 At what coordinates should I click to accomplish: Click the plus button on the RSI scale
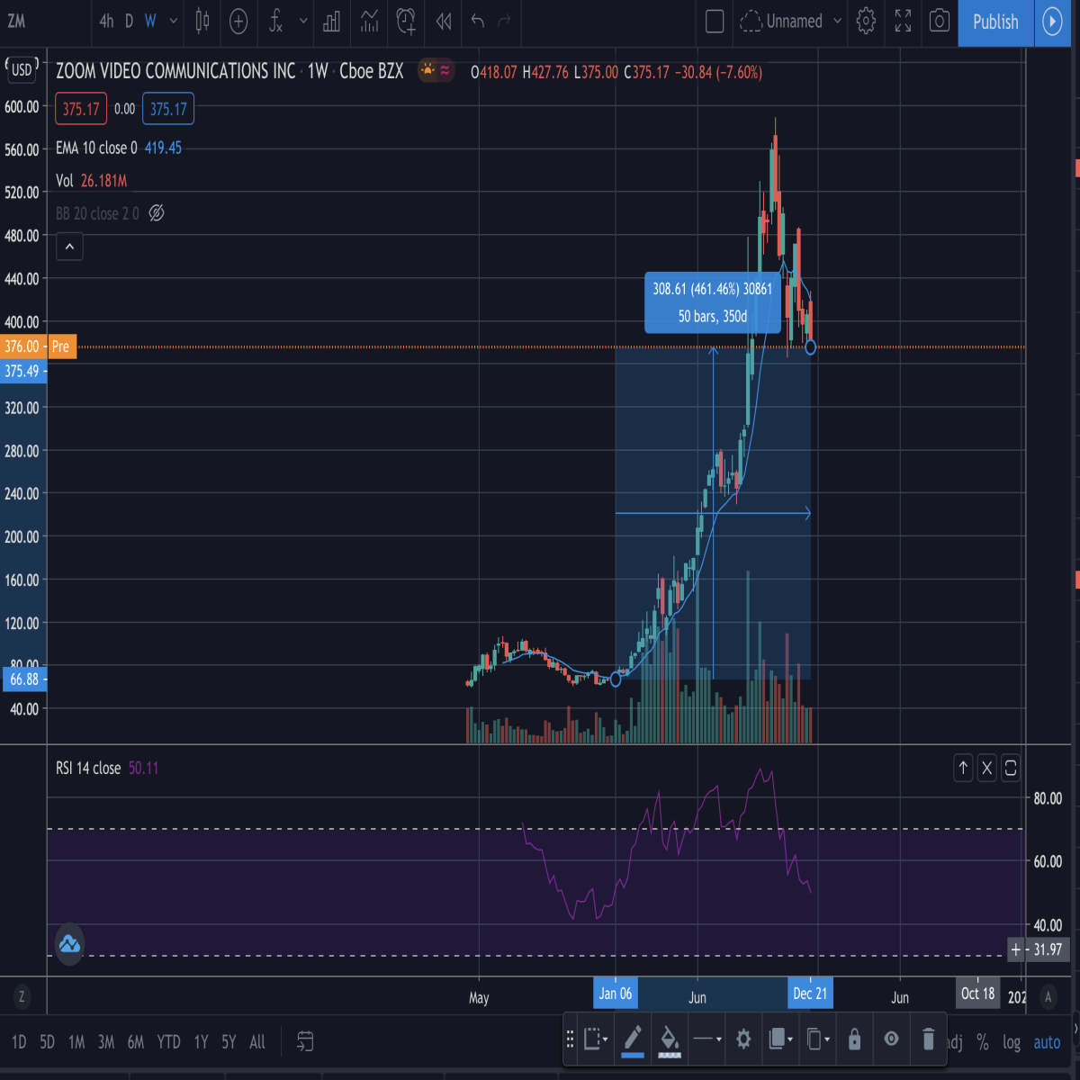coord(1016,949)
